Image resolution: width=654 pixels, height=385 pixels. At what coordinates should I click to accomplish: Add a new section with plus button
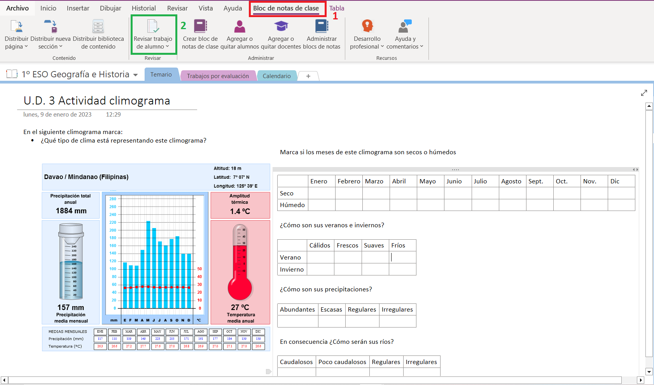click(x=308, y=76)
